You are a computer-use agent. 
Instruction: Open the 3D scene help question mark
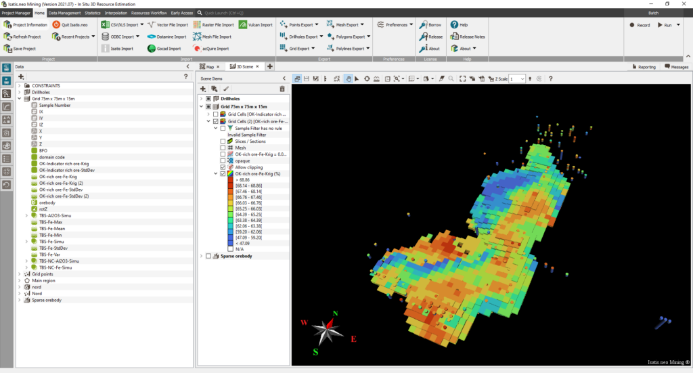click(550, 79)
